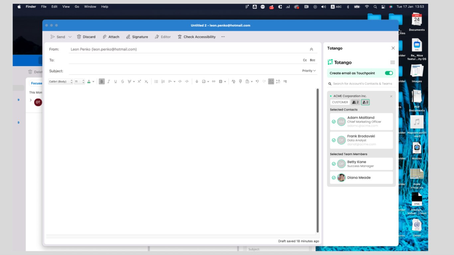Decrease the paragraph indent
454x255 pixels.
tap(180, 81)
